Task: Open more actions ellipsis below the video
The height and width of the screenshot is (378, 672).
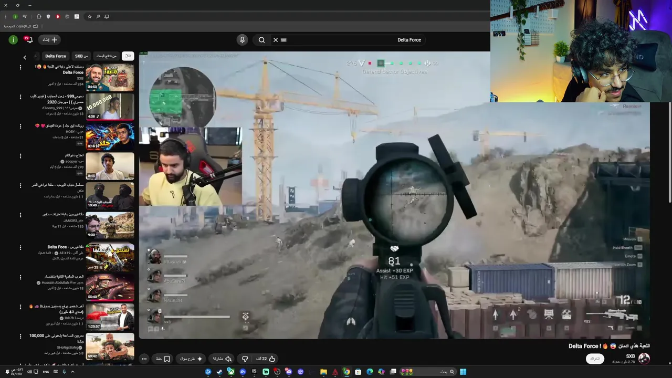Action: click(144, 359)
